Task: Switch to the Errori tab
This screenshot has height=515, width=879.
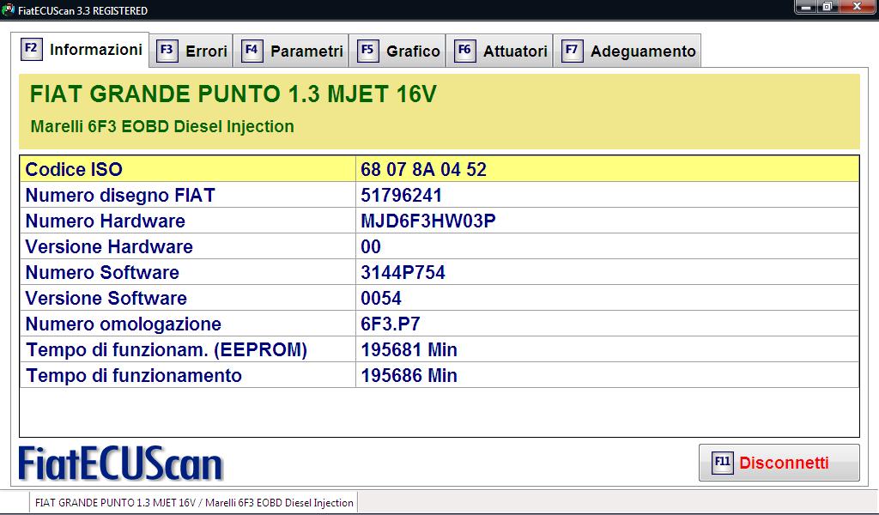Action: pyautogui.click(x=191, y=51)
